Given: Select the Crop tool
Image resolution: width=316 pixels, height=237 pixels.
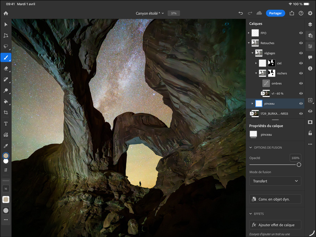Looking at the screenshot, I should pyautogui.click(x=5, y=113).
